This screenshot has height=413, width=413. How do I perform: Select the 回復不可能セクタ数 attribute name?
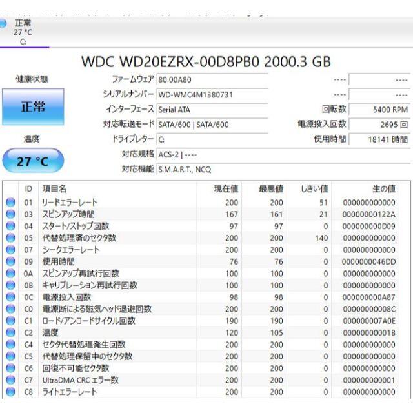pyautogui.click(x=76, y=368)
